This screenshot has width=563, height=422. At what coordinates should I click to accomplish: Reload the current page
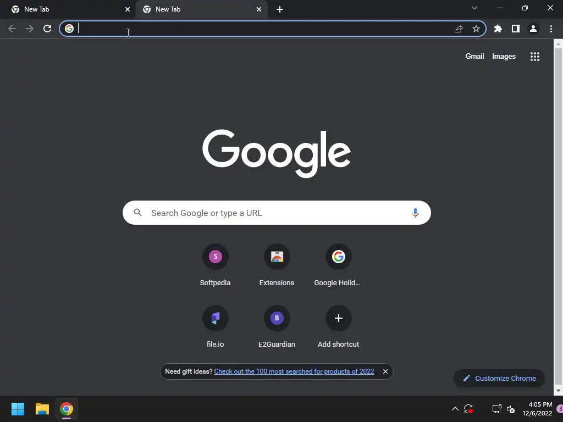[47, 29]
